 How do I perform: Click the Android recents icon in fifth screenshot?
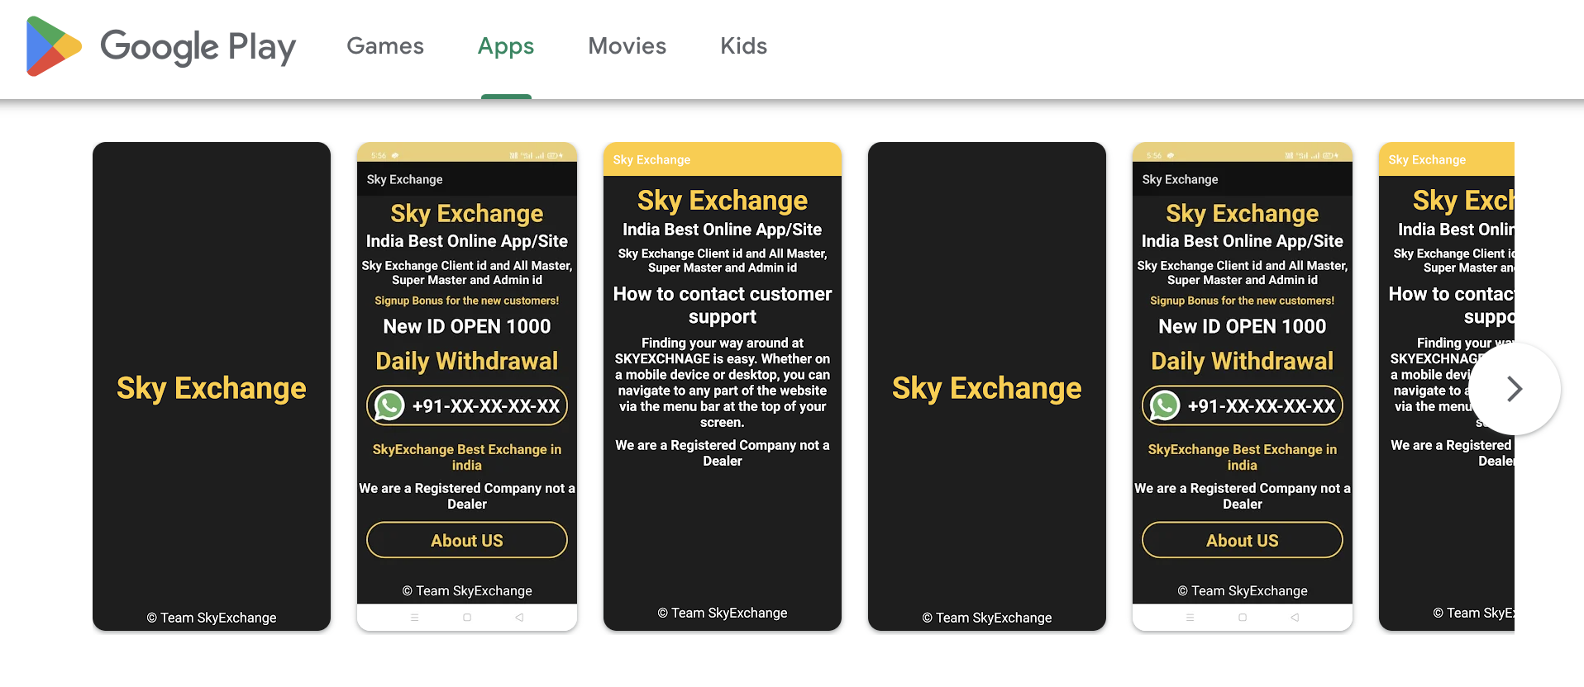click(1190, 618)
